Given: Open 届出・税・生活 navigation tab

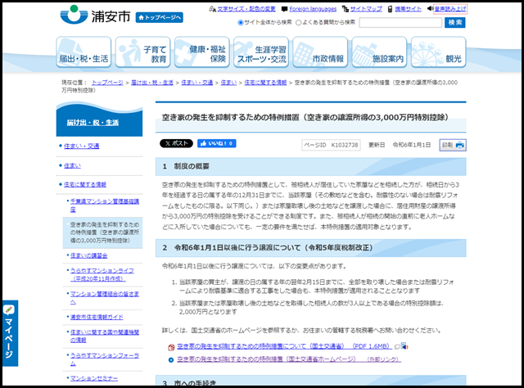Looking at the screenshot, I should point(84,52).
